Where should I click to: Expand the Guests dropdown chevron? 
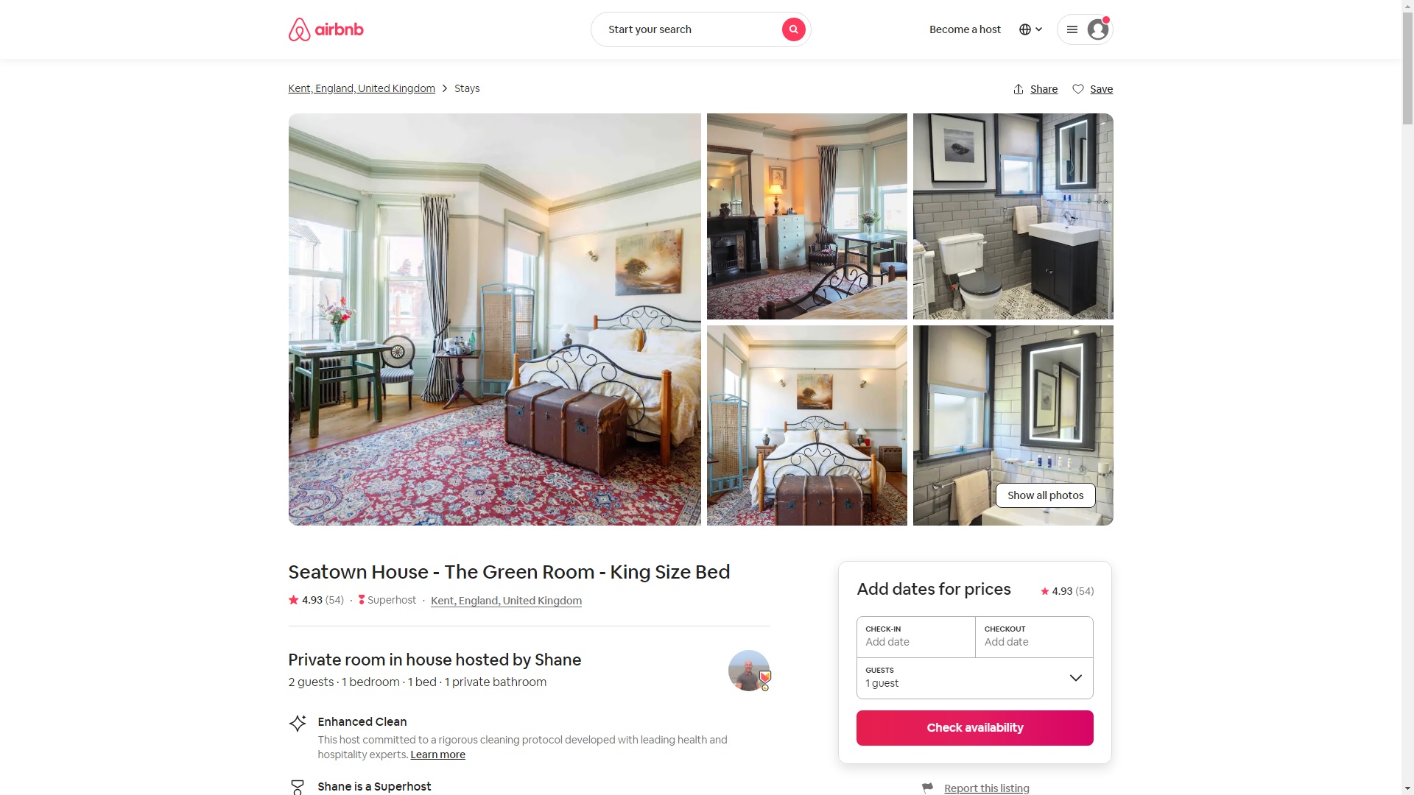(1075, 678)
